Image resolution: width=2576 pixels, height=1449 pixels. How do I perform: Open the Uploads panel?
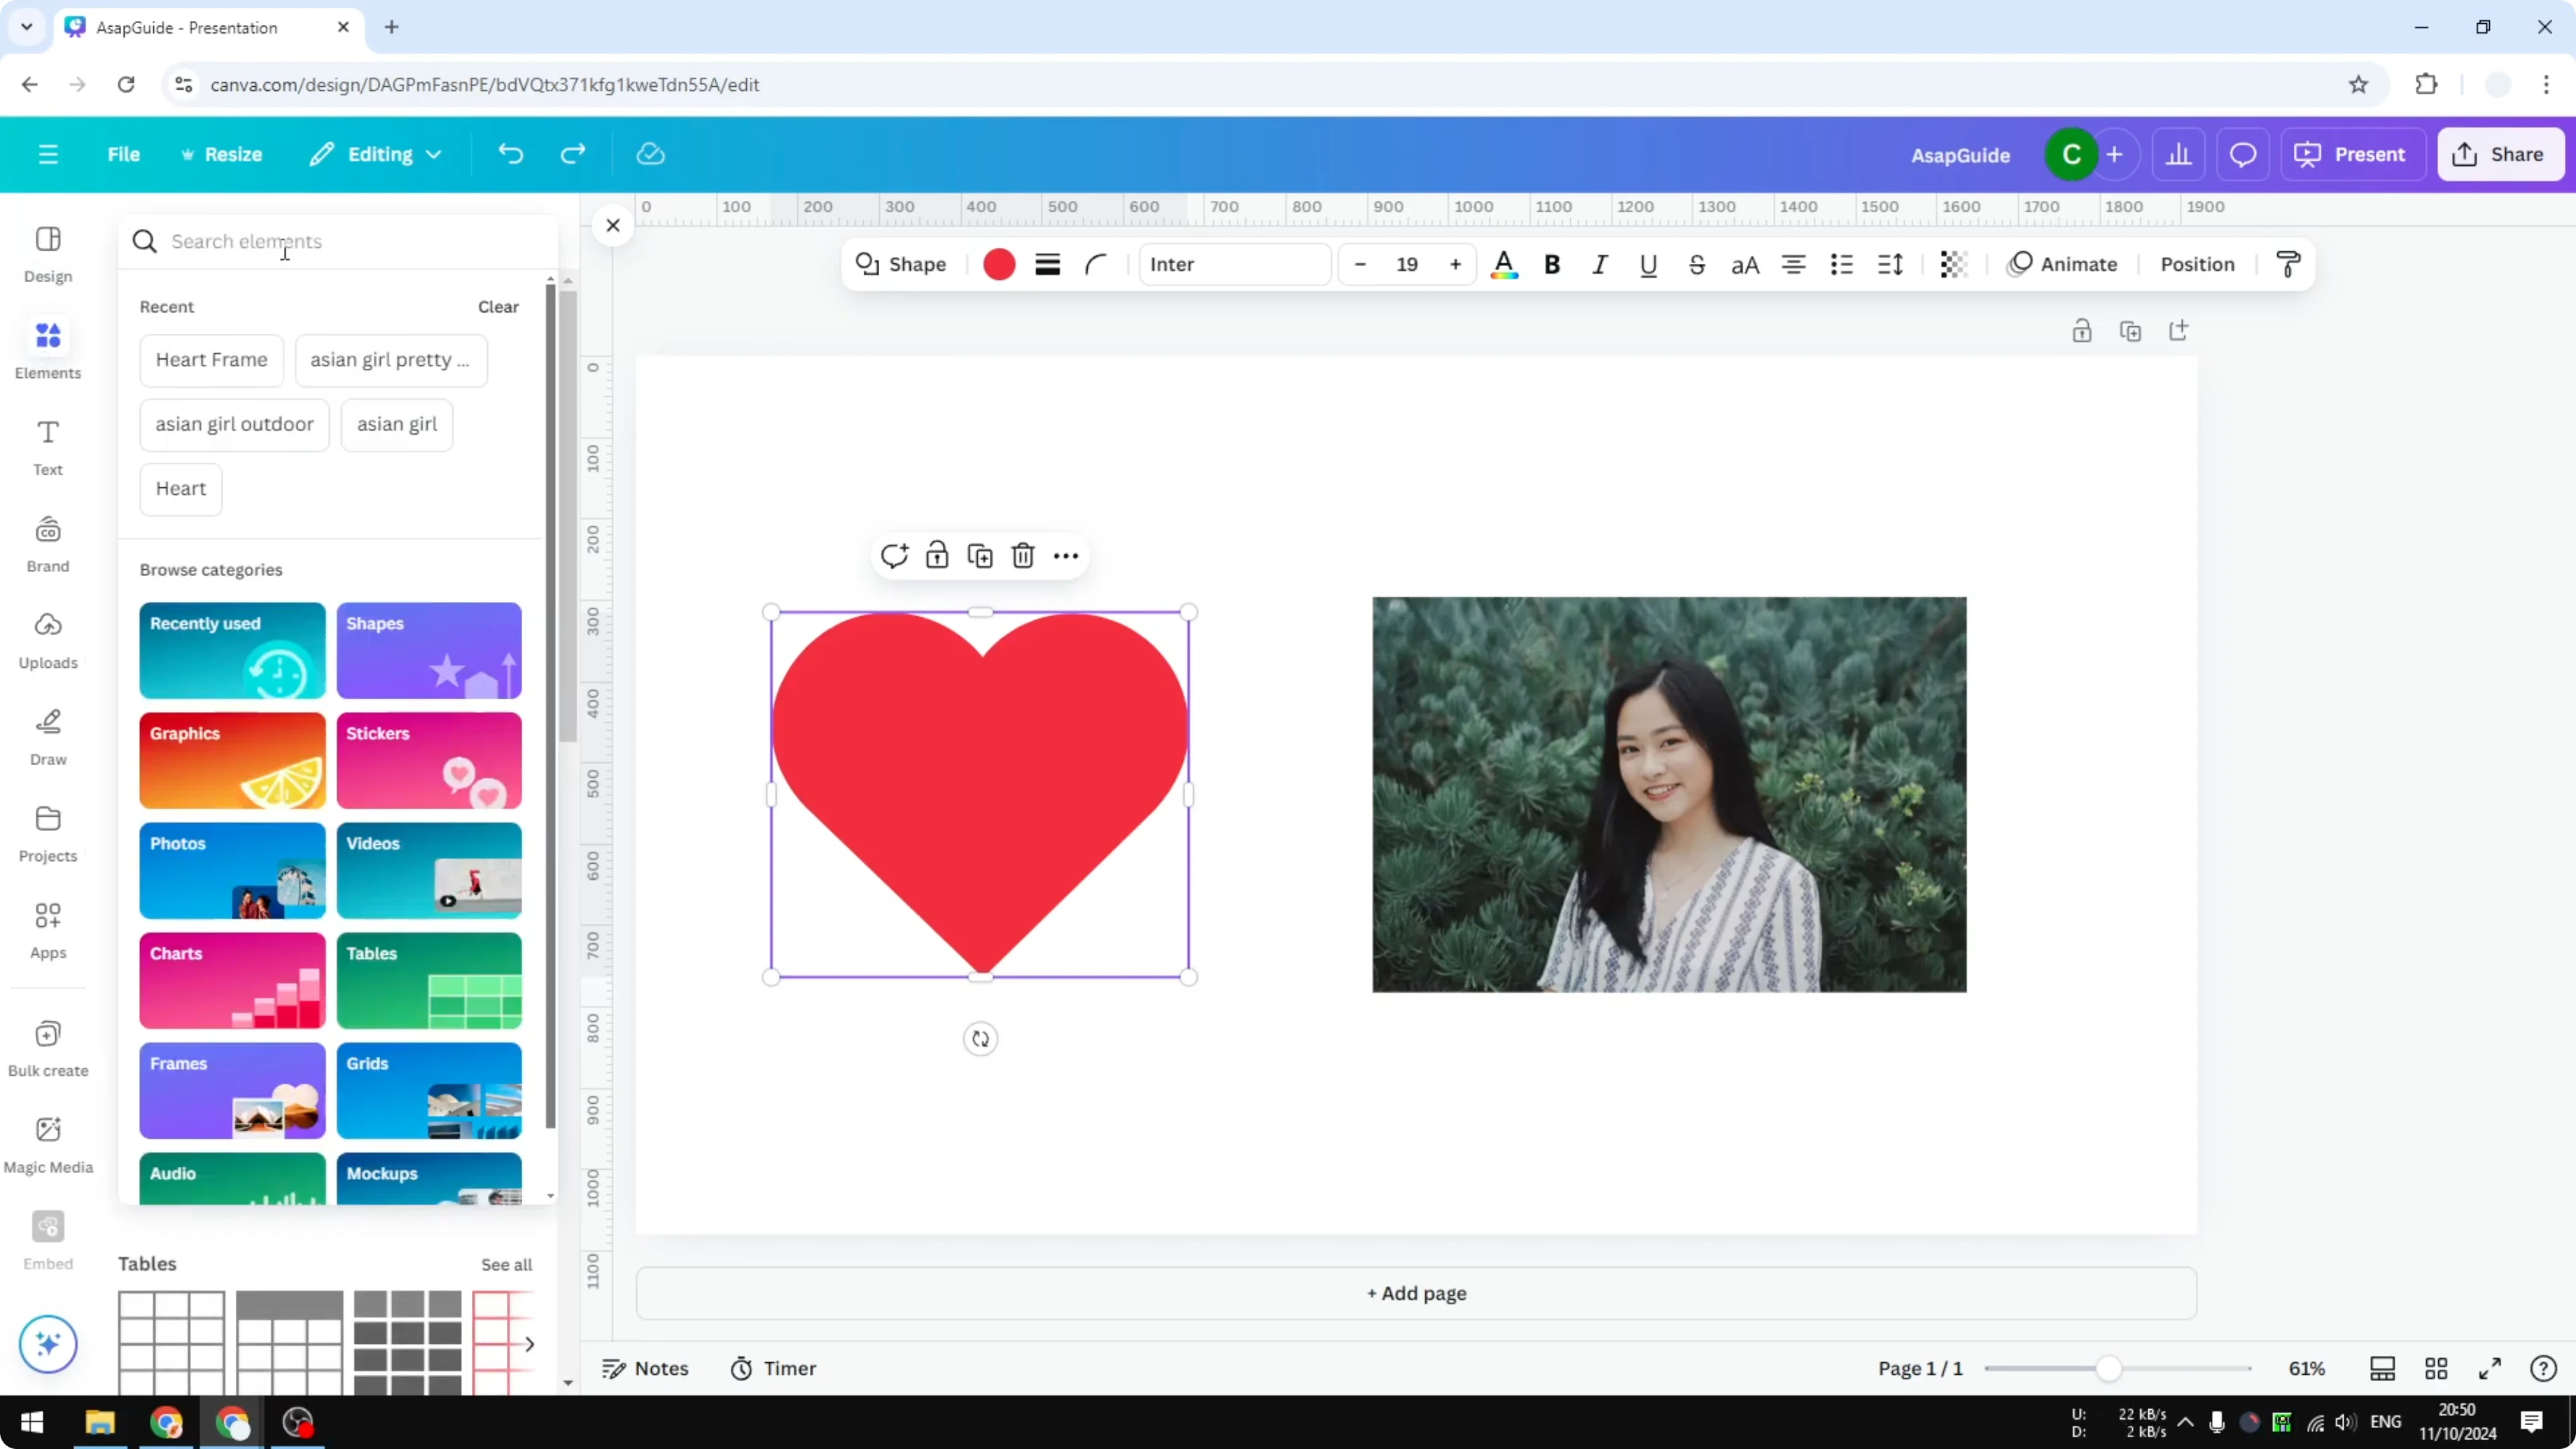(47, 640)
